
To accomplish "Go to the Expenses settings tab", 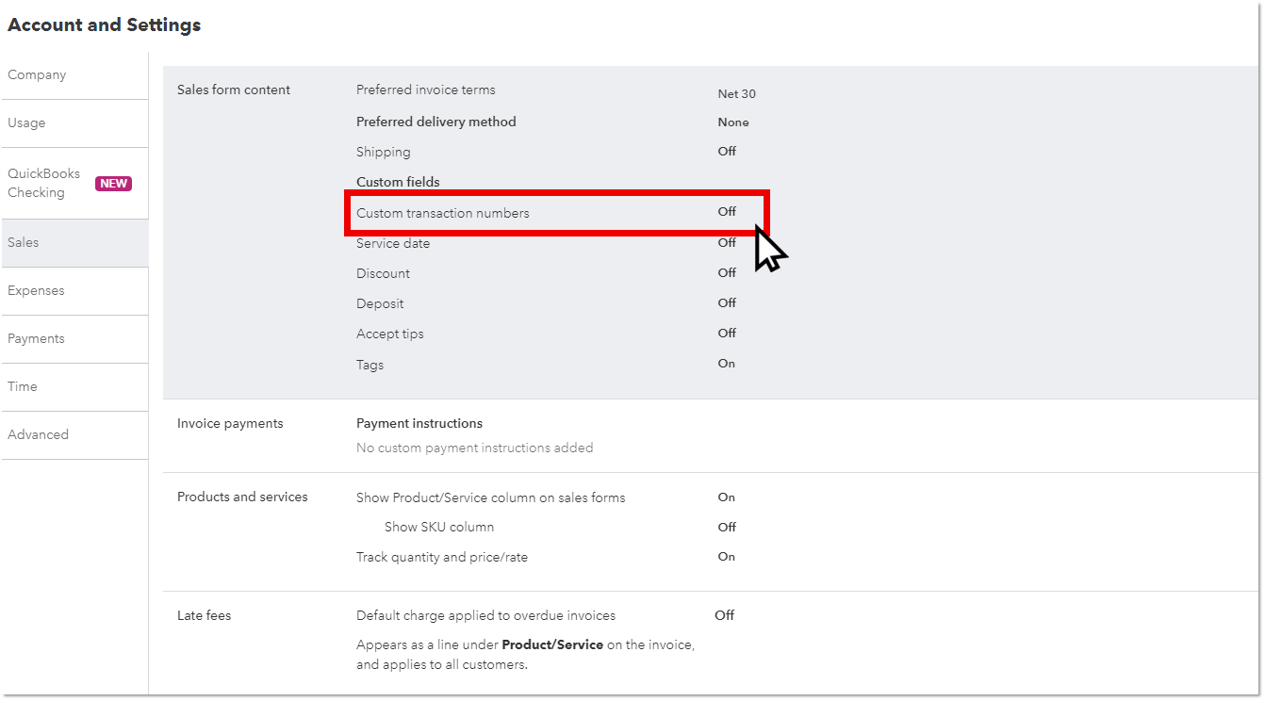I will point(37,291).
